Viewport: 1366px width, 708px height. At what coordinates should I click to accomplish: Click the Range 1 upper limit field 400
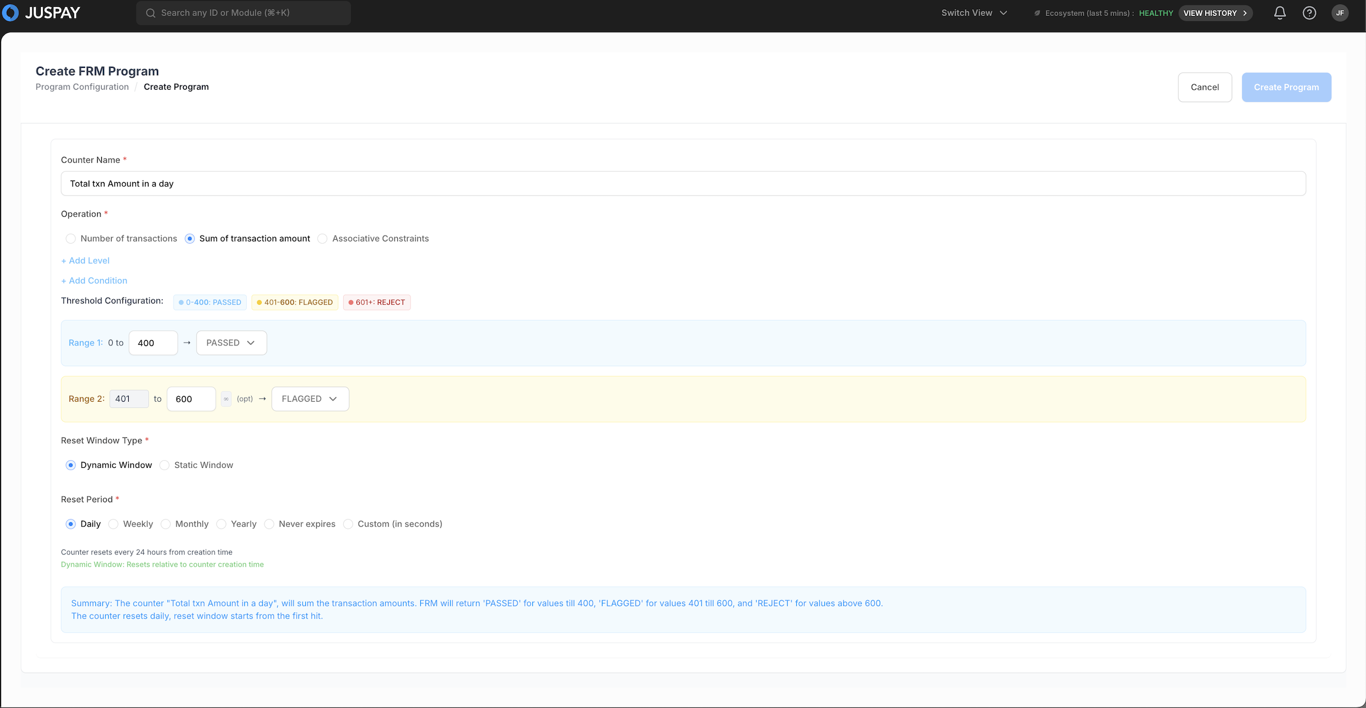[x=154, y=343]
